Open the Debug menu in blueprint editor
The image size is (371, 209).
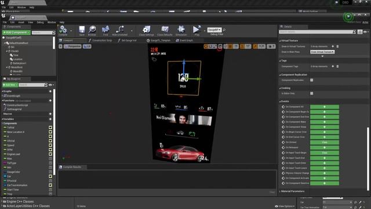(x=40, y=22)
